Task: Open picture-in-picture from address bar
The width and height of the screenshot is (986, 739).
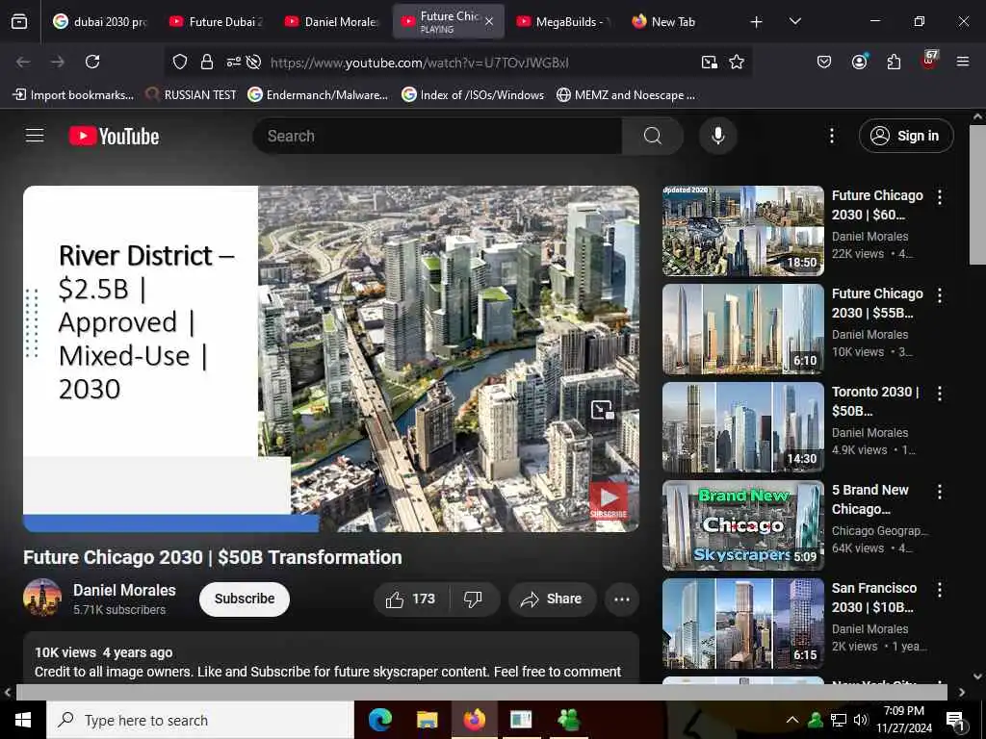Action: pos(710,62)
